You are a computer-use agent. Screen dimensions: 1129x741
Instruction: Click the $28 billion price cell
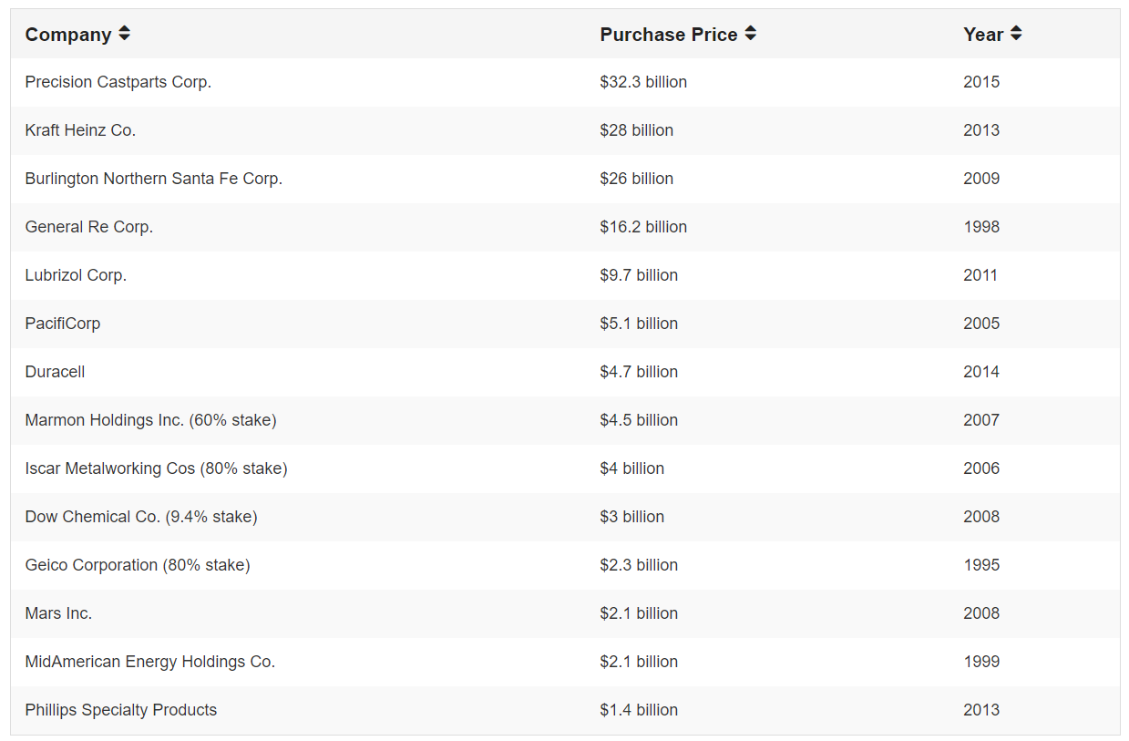point(637,130)
